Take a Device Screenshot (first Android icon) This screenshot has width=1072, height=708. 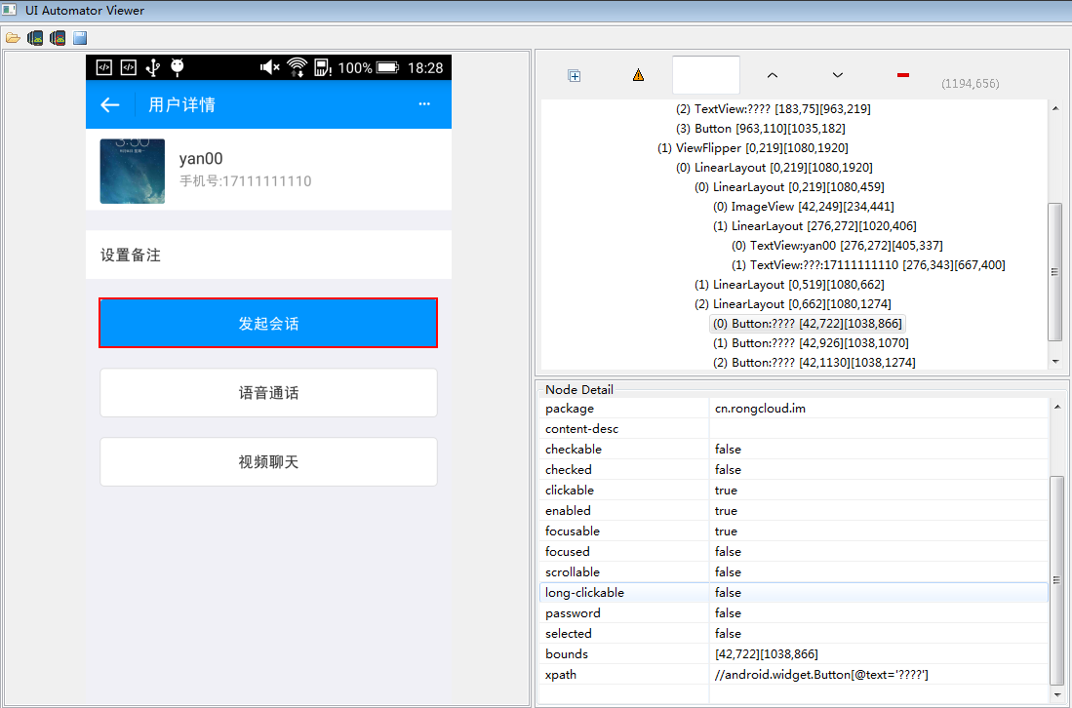pyautogui.click(x=35, y=38)
